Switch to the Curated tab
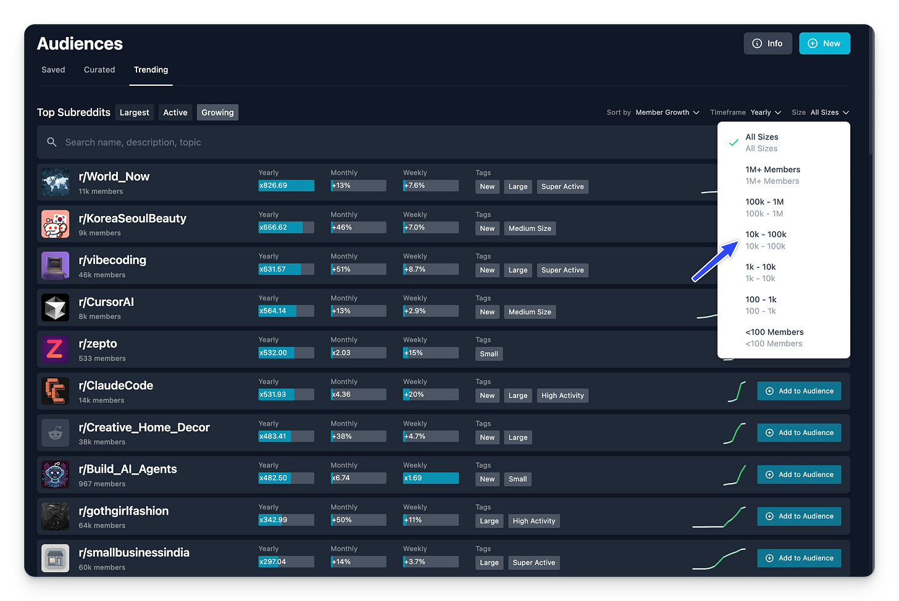 click(99, 70)
